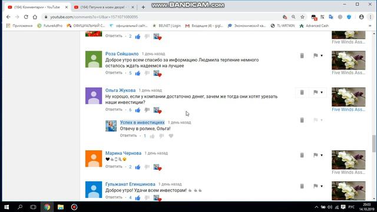Open the Advanced Cash bookmark
This screenshot has height=212, width=377.
[x=314, y=26]
